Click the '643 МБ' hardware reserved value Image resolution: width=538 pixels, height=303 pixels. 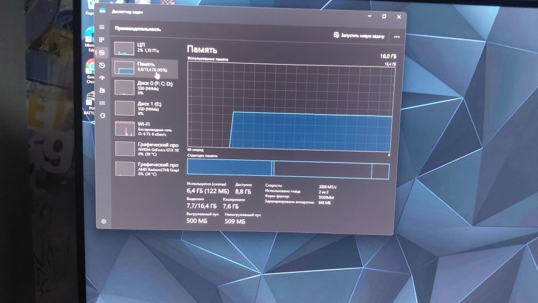pos(324,203)
